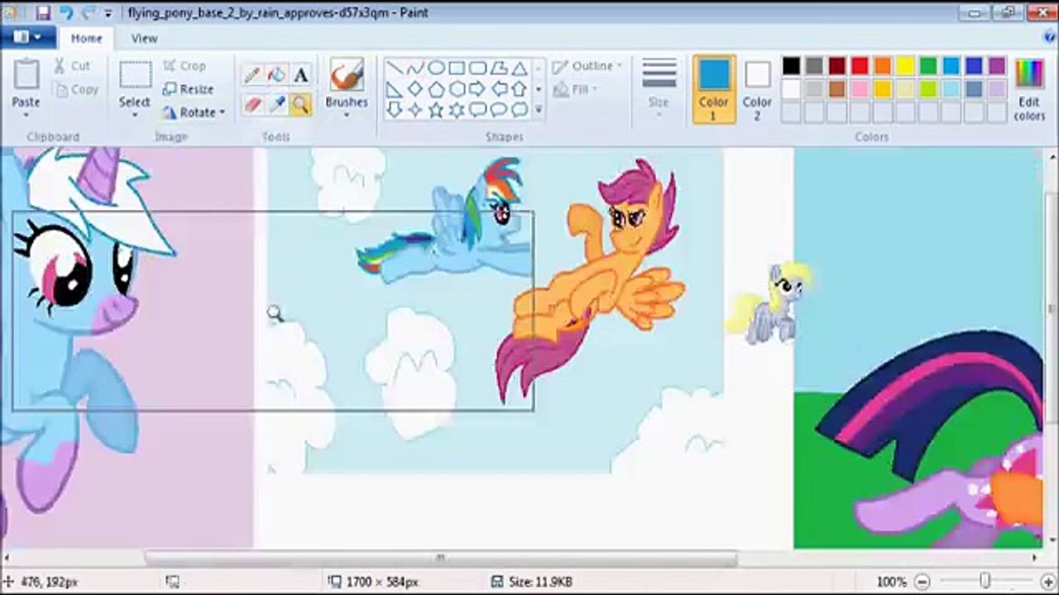
Task: Choose the Cloud callout shape
Action: pos(520,110)
